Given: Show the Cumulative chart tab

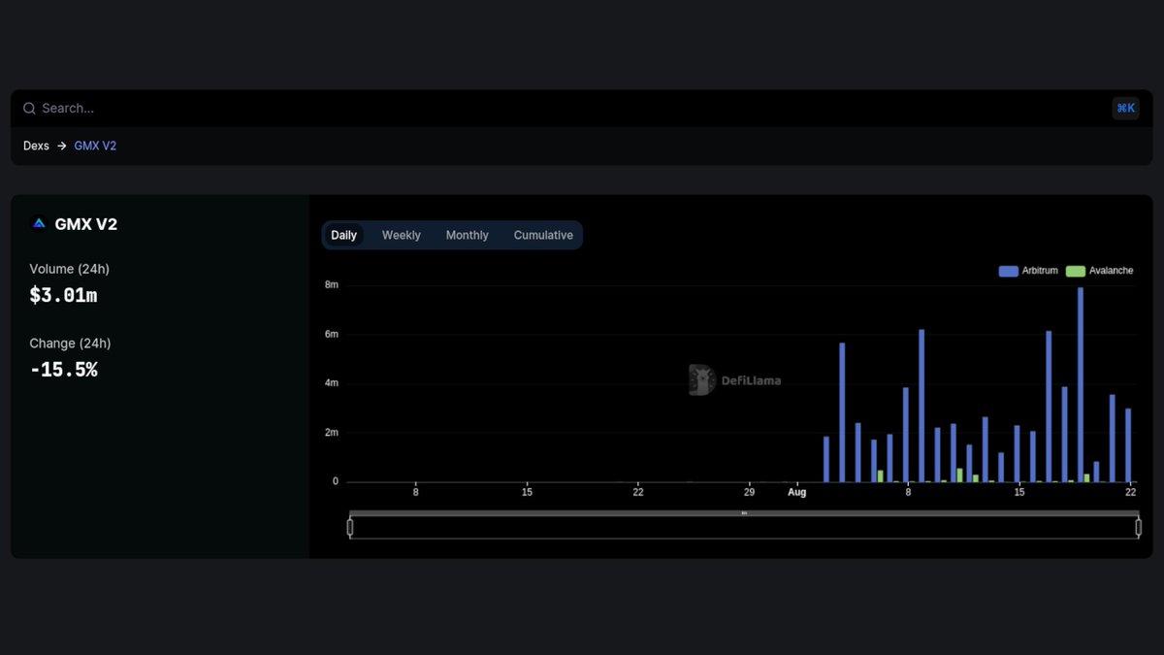Looking at the screenshot, I should click(x=543, y=235).
